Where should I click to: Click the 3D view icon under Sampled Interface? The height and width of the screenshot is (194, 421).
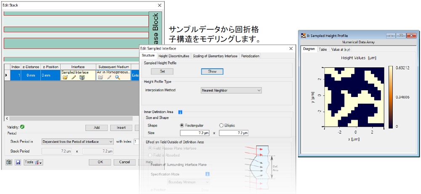pos(82,77)
